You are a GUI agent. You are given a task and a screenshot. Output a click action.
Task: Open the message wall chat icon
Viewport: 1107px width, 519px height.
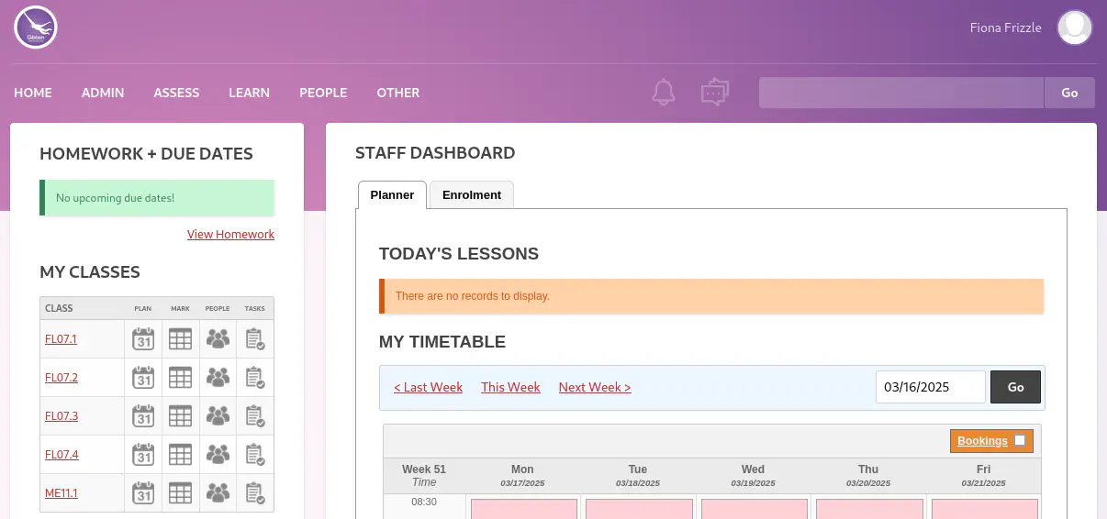pyautogui.click(x=714, y=92)
